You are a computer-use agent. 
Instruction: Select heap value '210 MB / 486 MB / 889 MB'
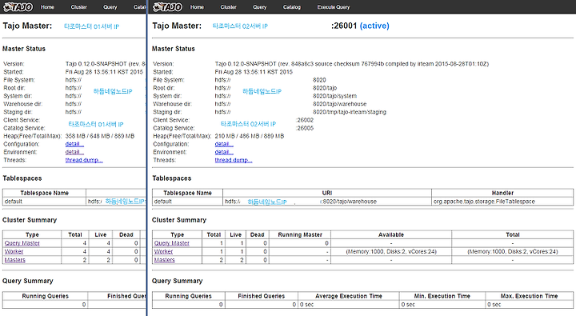pyautogui.click(x=250, y=136)
